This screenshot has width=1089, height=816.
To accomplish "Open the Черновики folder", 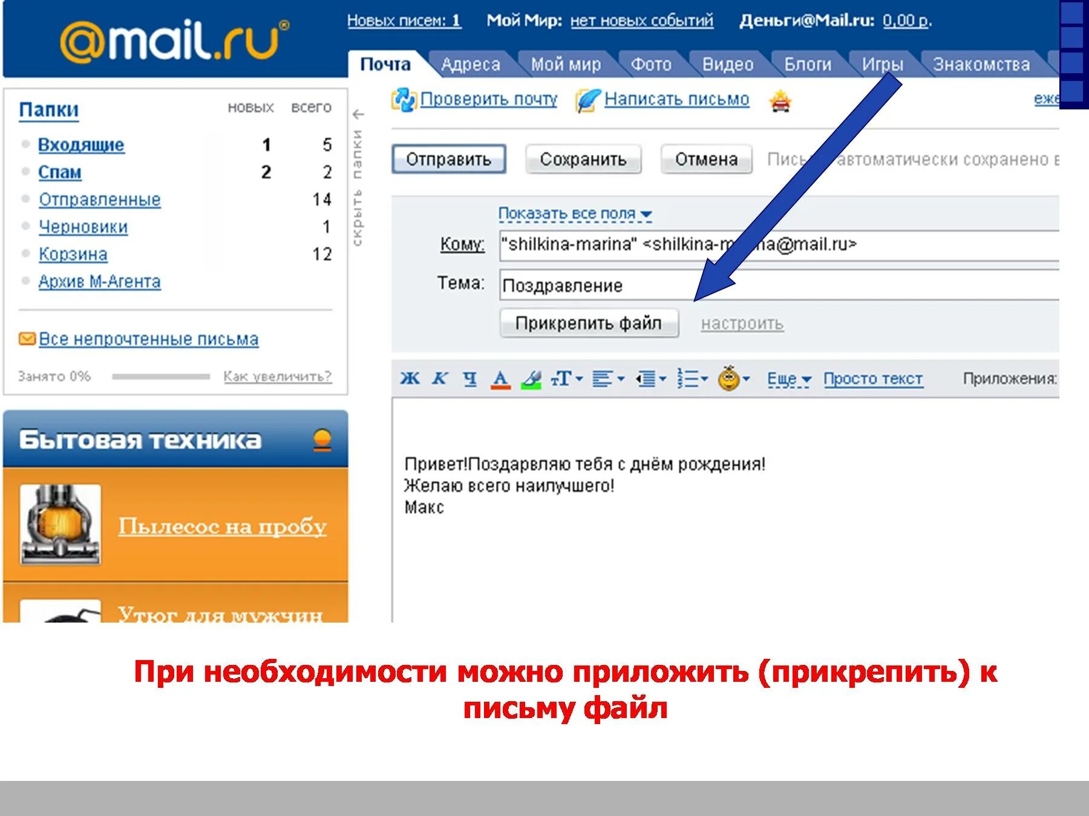I will coord(83,227).
